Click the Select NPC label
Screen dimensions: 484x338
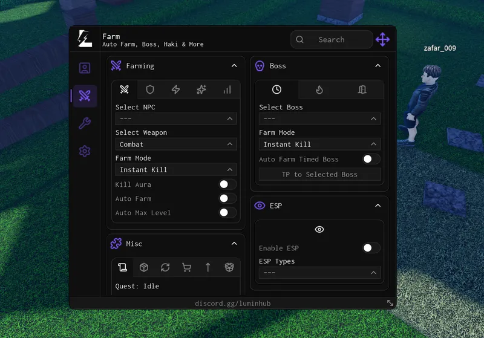click(135, 107)
